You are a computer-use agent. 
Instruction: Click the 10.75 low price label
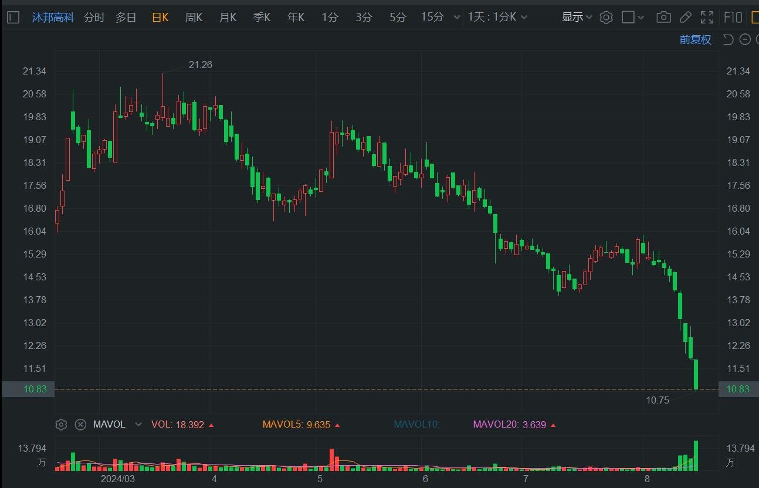click(658, 400)
